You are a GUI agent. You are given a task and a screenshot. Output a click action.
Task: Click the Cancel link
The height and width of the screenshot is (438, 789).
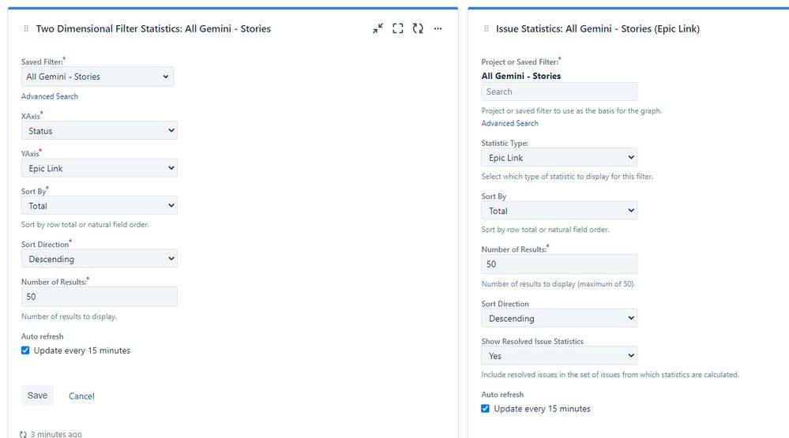pos(81,395)
